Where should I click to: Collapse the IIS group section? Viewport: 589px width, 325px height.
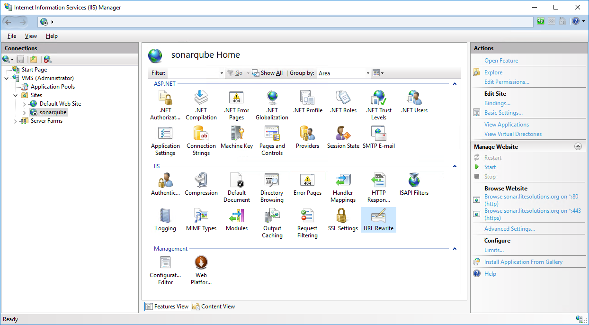pos(455,166)
